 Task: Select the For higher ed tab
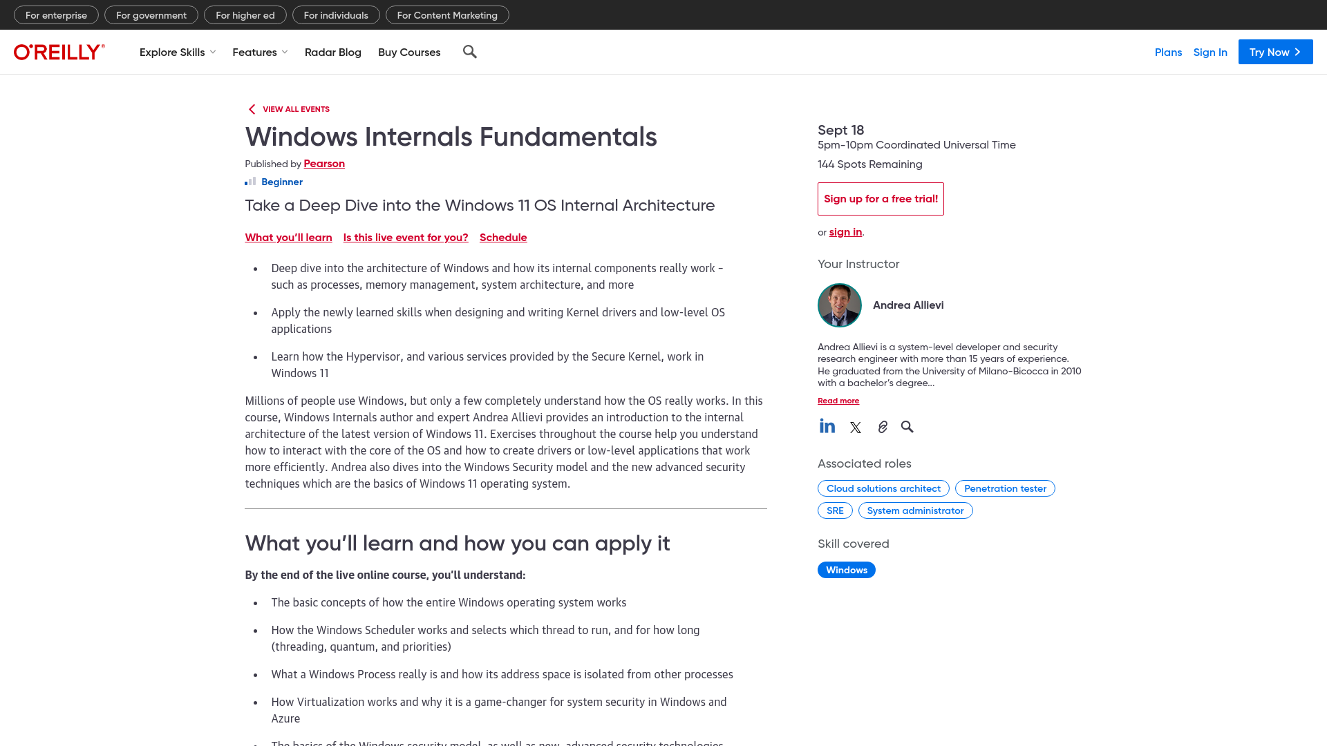click(x=245, y=15)
